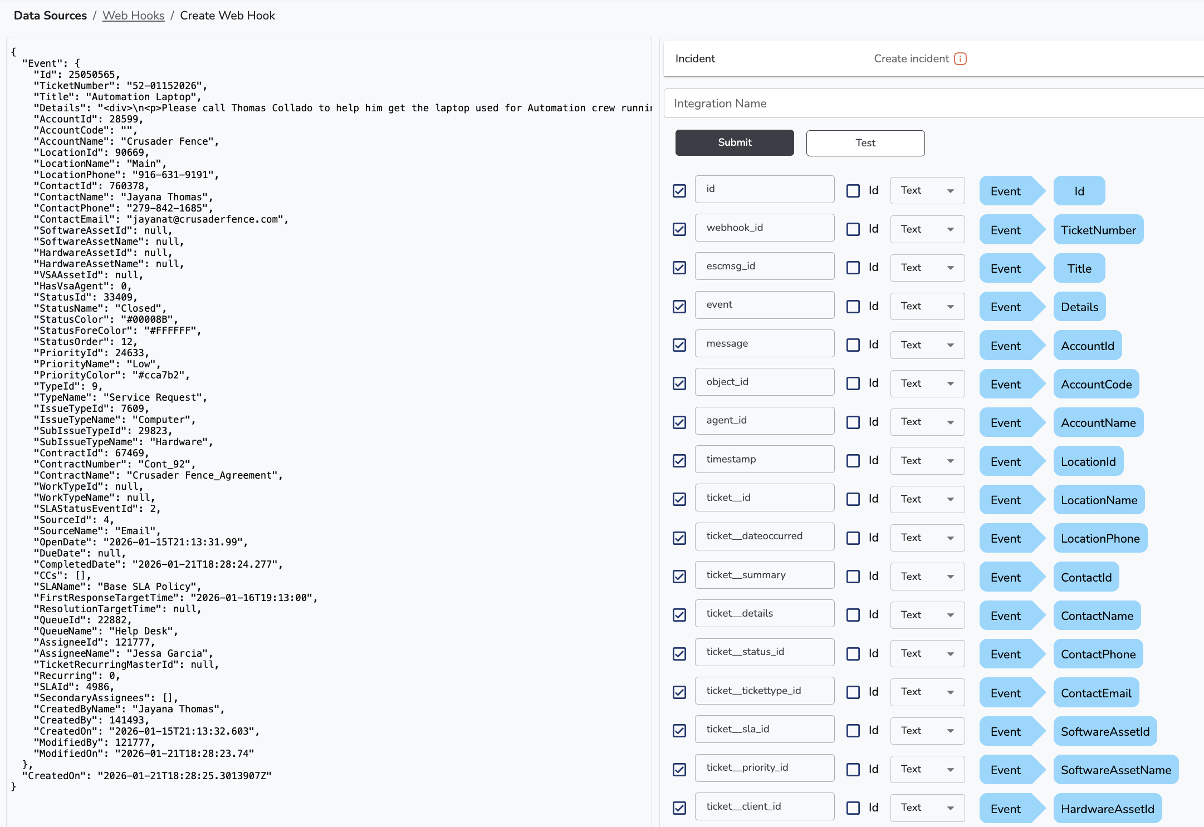Select the Incident tab
This screenshot has height=827, width=1204.
[695, 58]
